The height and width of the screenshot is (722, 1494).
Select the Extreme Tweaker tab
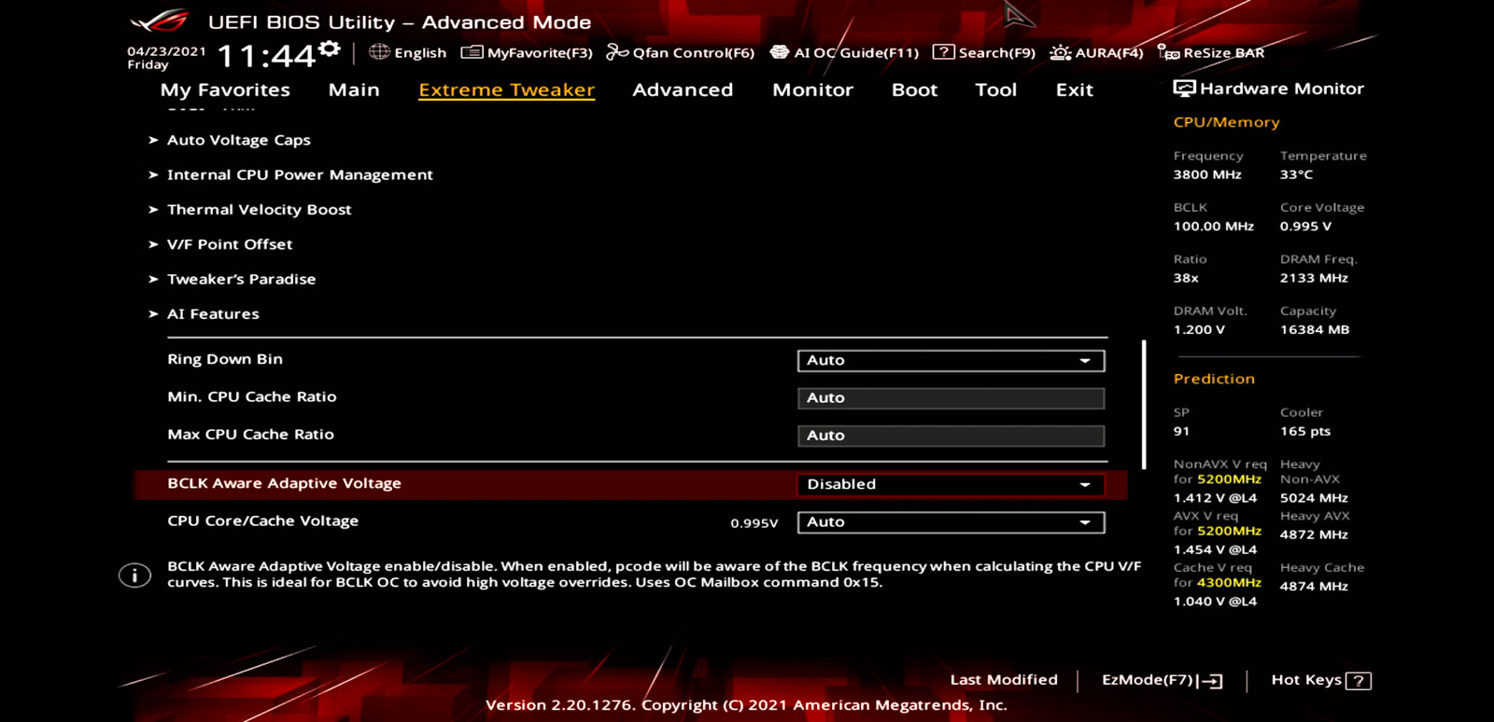click(x=506, y=90)
